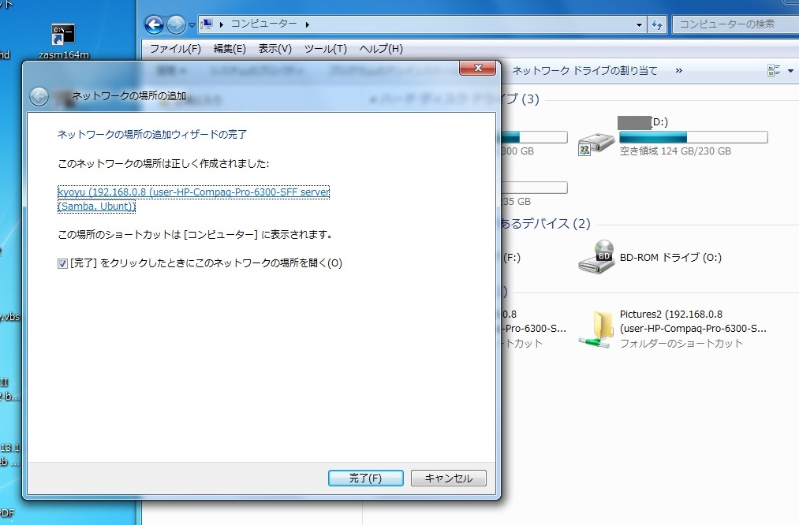Click the D: drive capacity bar
Viewport: 799px width, 525px height.
(x=693, y=137)
